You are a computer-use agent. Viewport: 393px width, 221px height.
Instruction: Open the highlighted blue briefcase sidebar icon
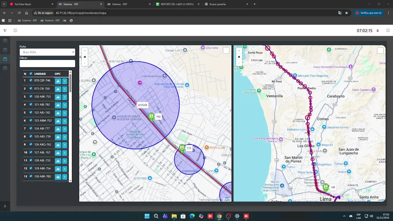5,59
